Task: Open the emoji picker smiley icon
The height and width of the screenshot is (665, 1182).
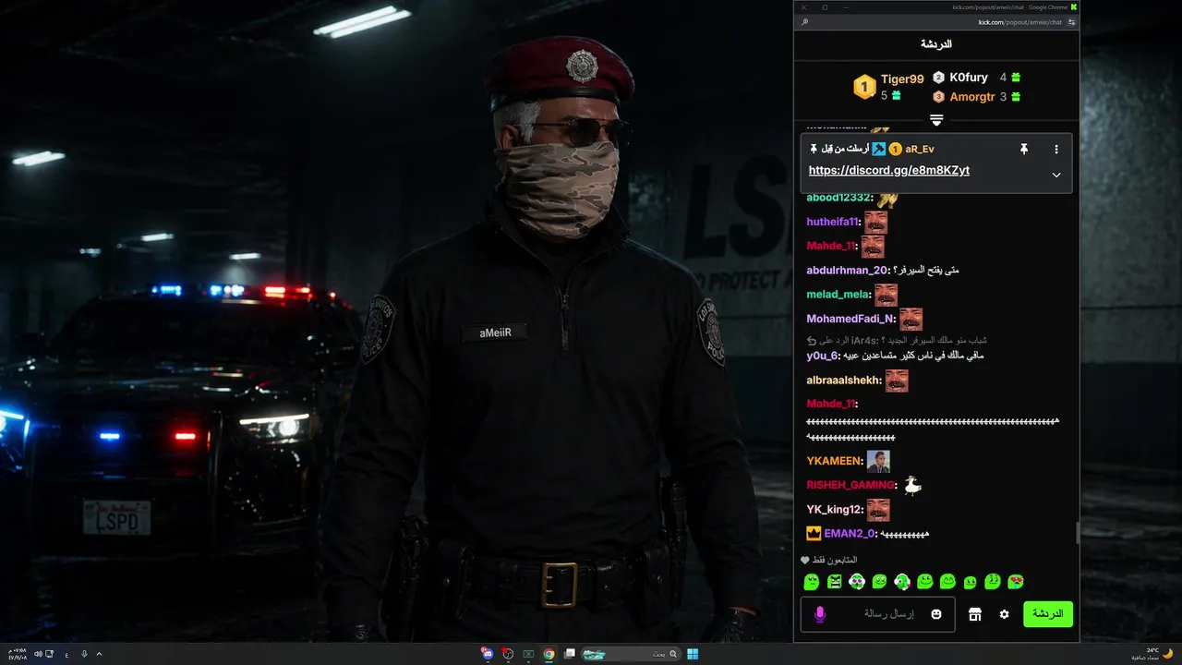Action: coord(936,614)
